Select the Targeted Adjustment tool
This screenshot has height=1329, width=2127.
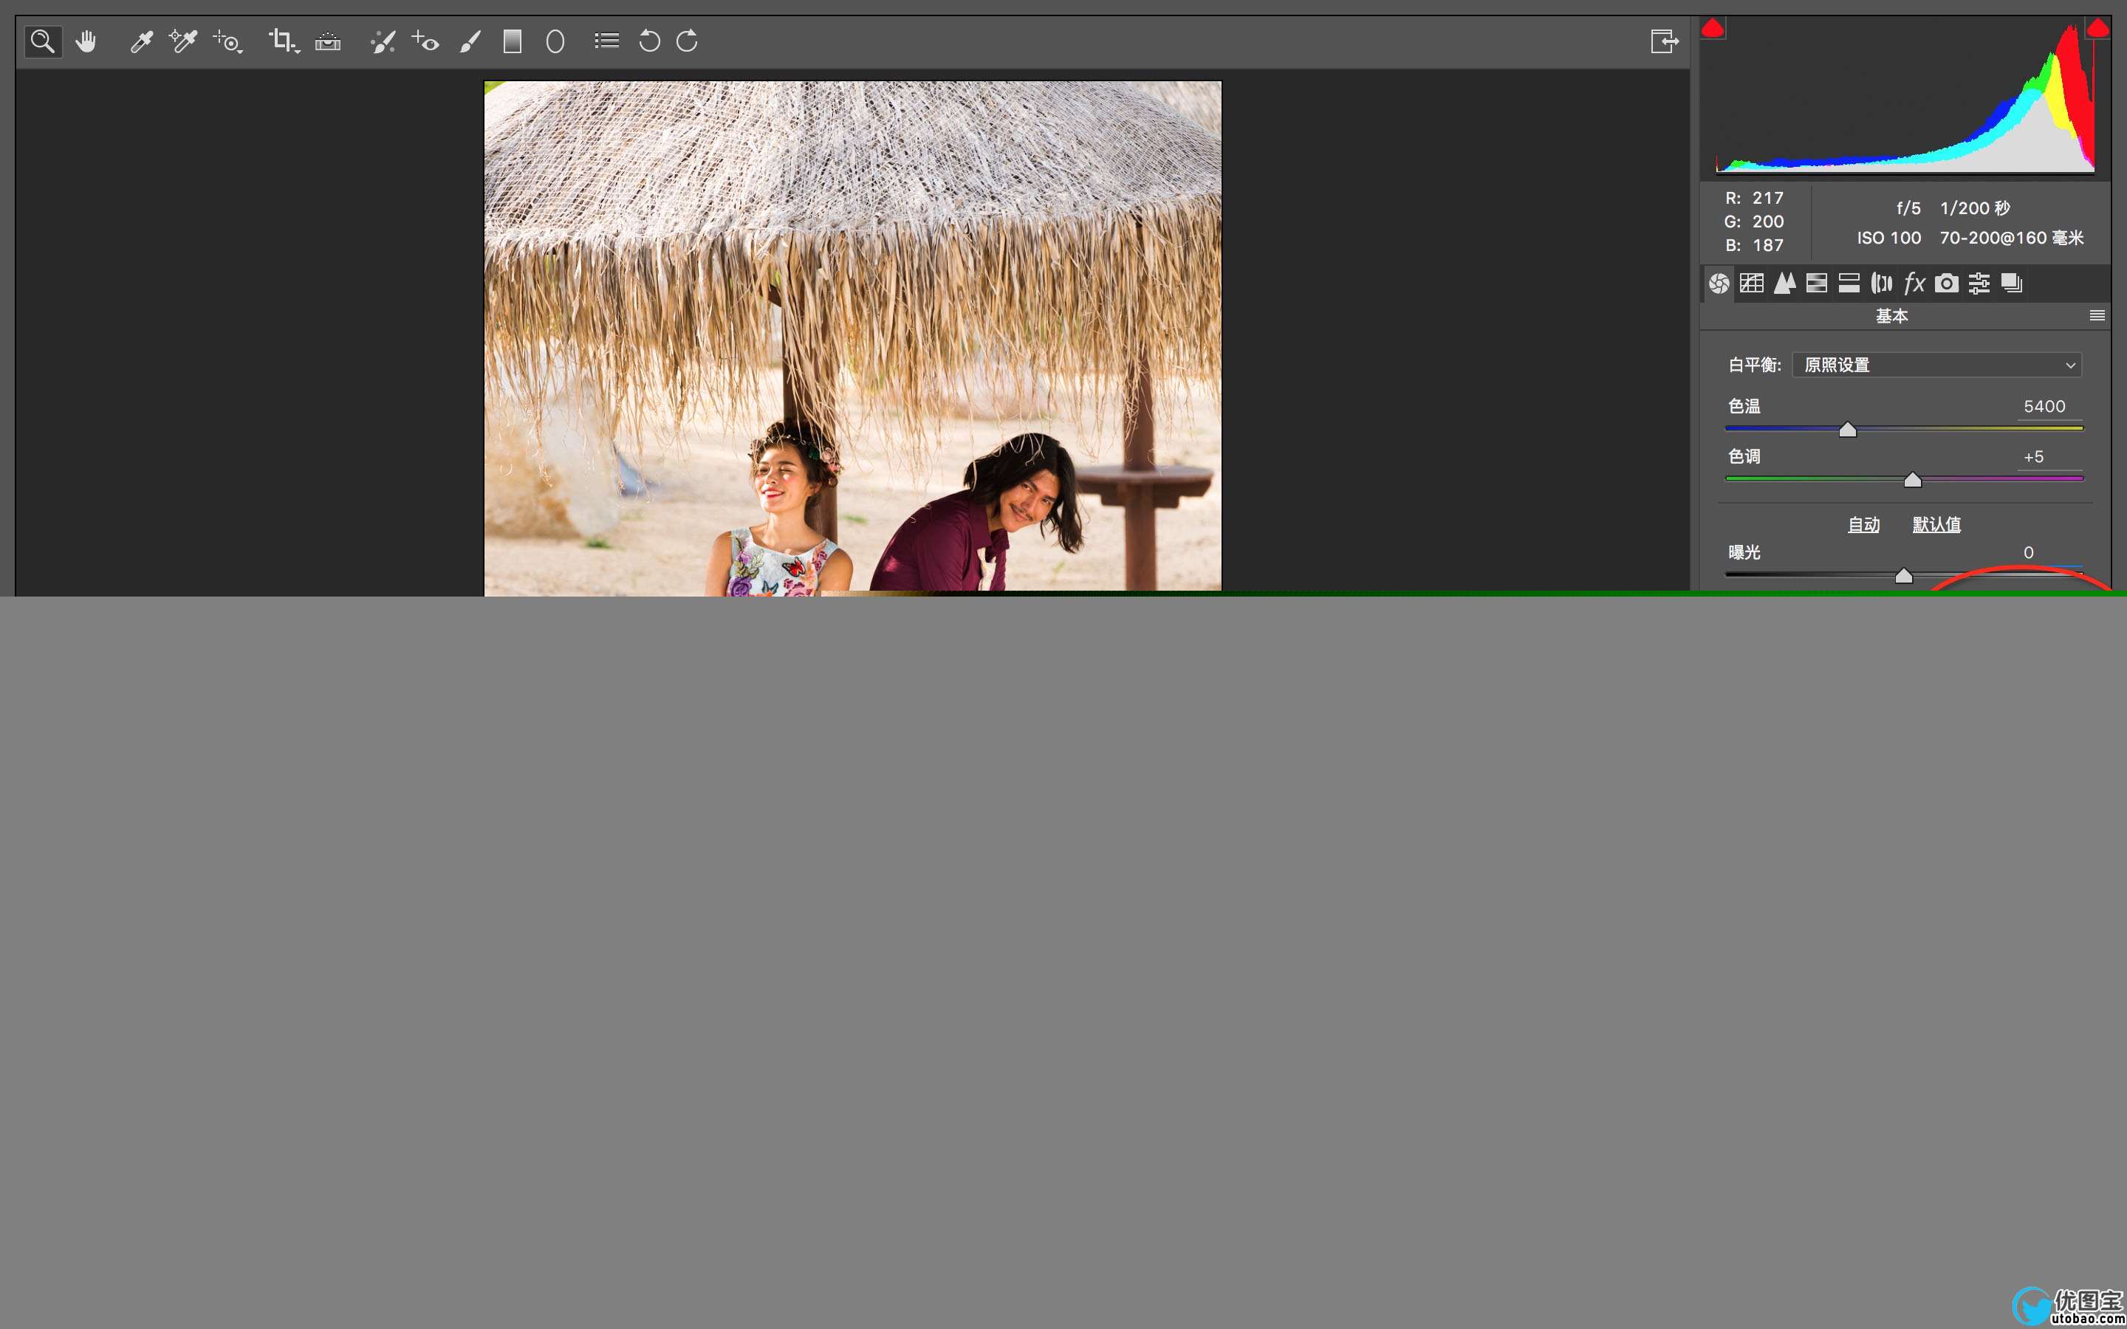click(227, 41)
